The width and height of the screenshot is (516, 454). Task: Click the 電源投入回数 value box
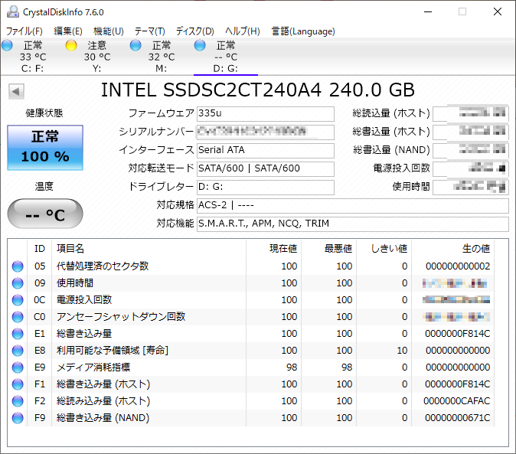(471, 168)
